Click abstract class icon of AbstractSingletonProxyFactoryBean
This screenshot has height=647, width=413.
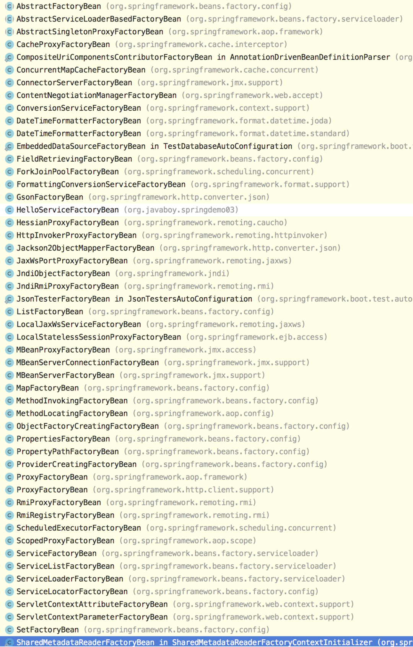9,32
